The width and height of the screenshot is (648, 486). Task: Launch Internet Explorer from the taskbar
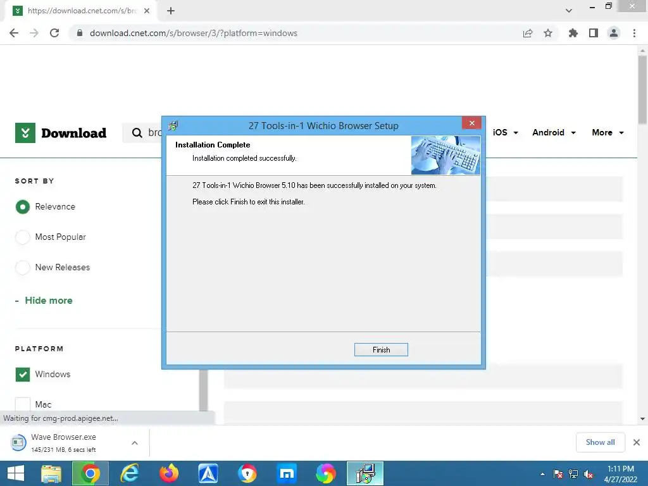pos(130,473)
